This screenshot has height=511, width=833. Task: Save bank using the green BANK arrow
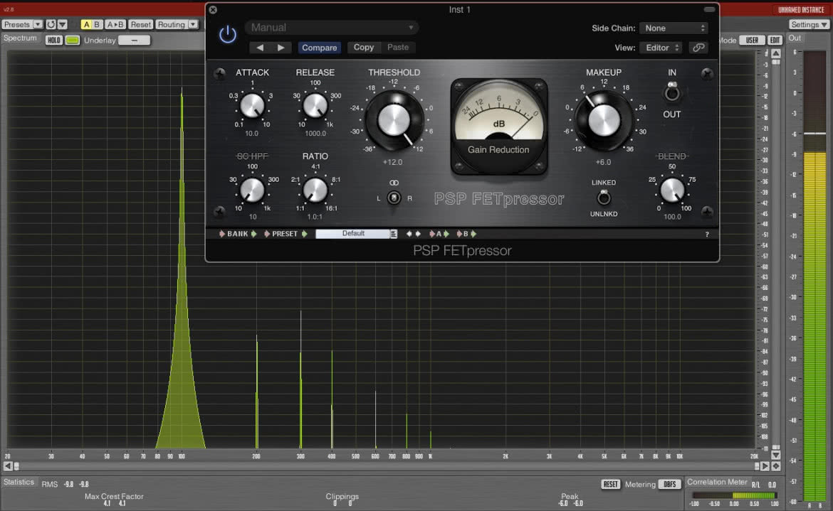[x=254, y=234]
